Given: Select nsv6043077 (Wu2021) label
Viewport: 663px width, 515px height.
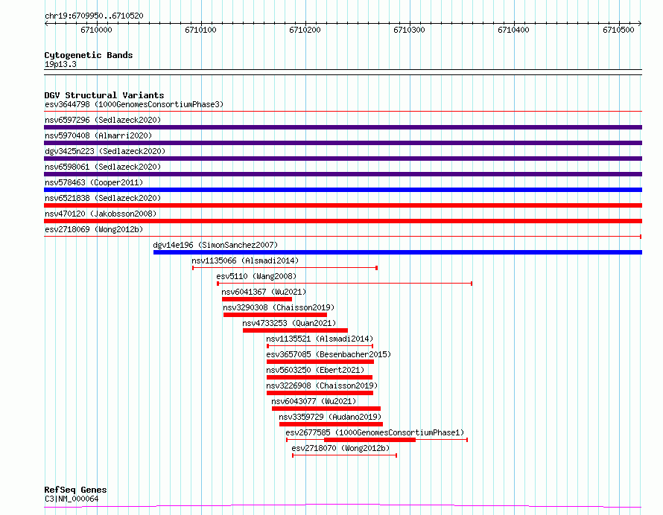Looking at the screenshot, I should [314, 401].
